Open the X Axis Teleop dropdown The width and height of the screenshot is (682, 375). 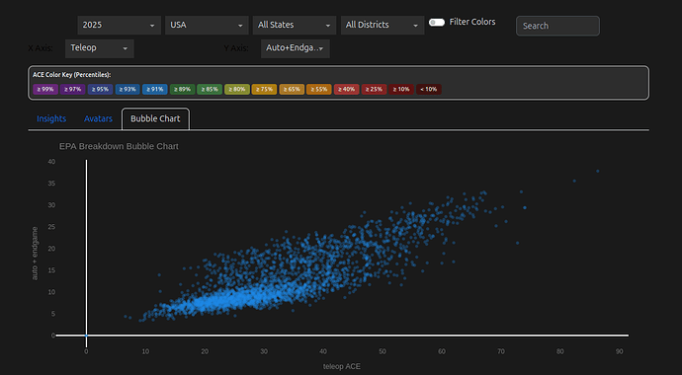[100, 48]
